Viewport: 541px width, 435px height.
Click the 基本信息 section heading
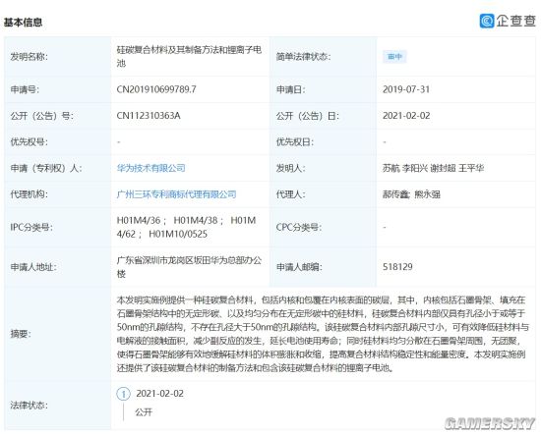[24, 23]
